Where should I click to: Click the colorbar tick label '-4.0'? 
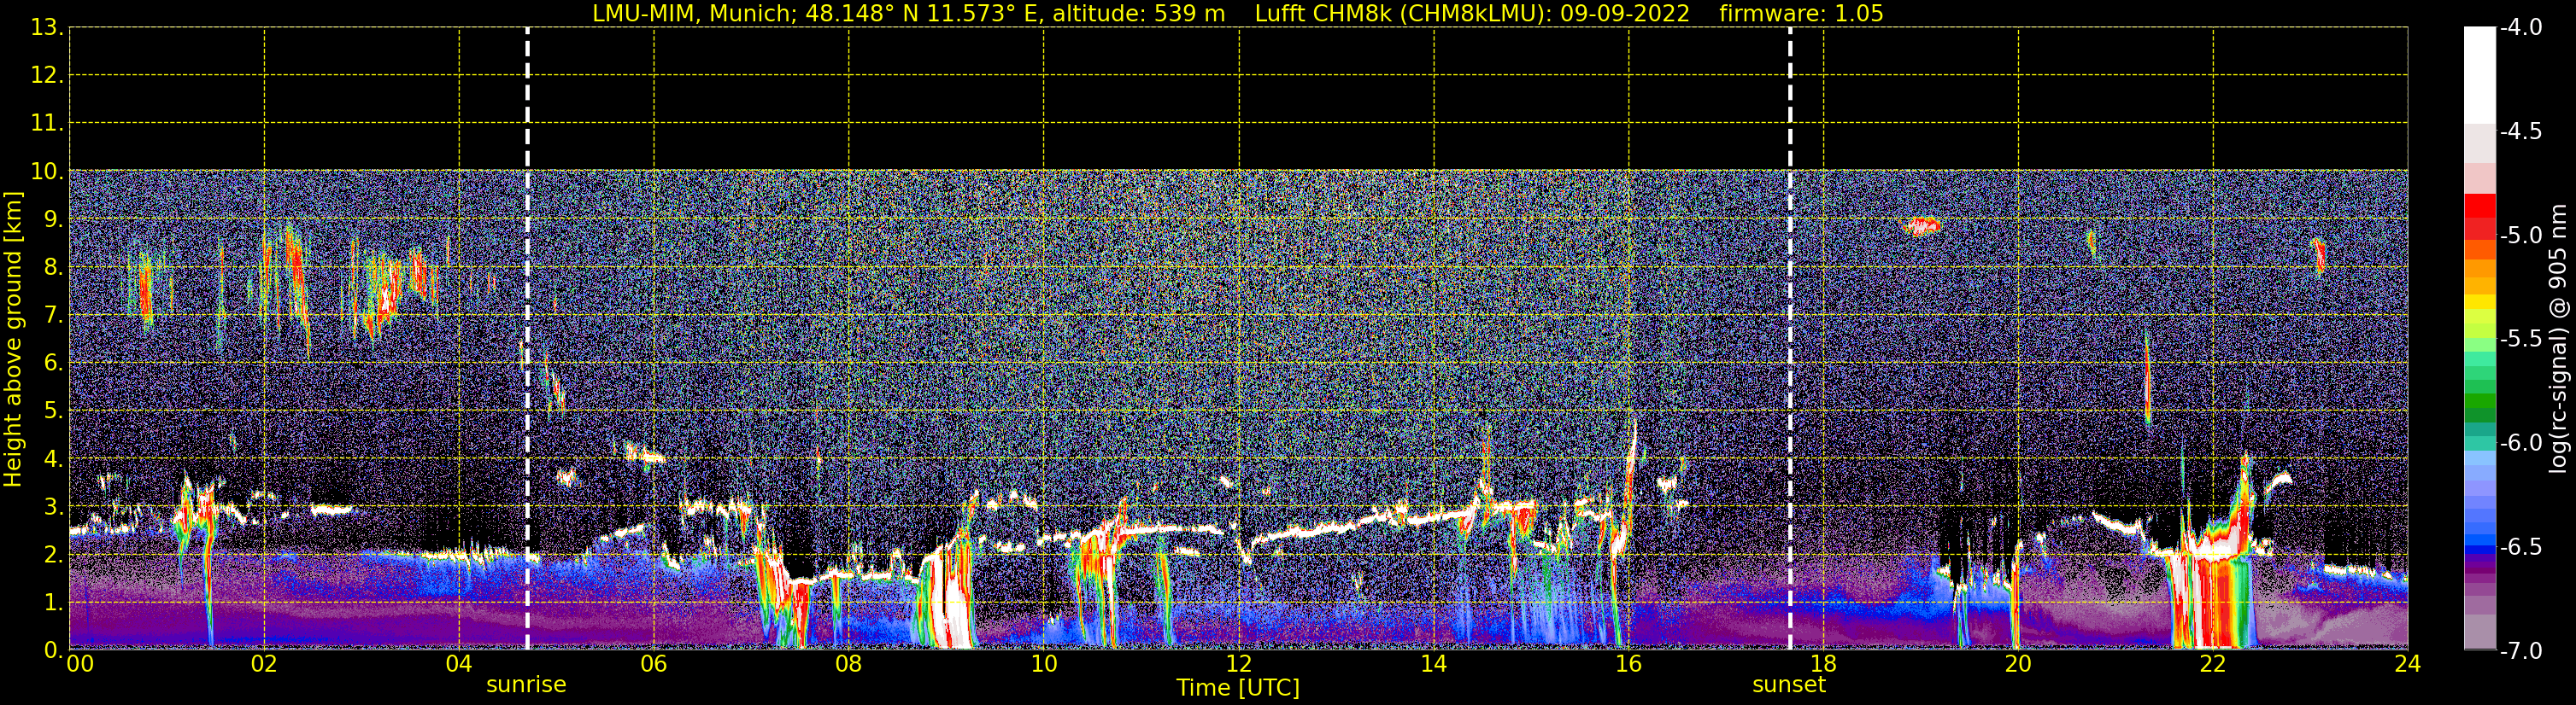[2521, 28]
